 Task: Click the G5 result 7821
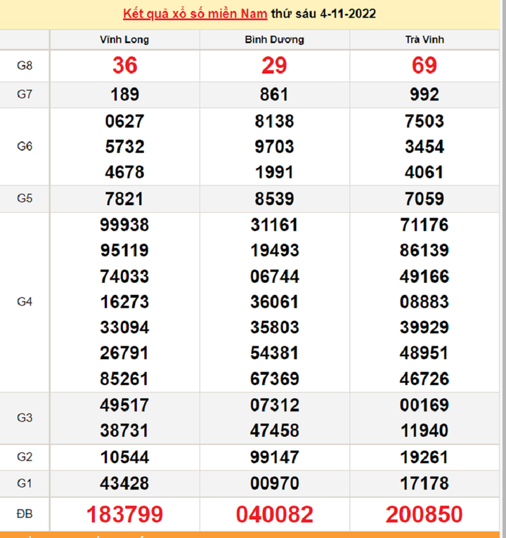124,199
